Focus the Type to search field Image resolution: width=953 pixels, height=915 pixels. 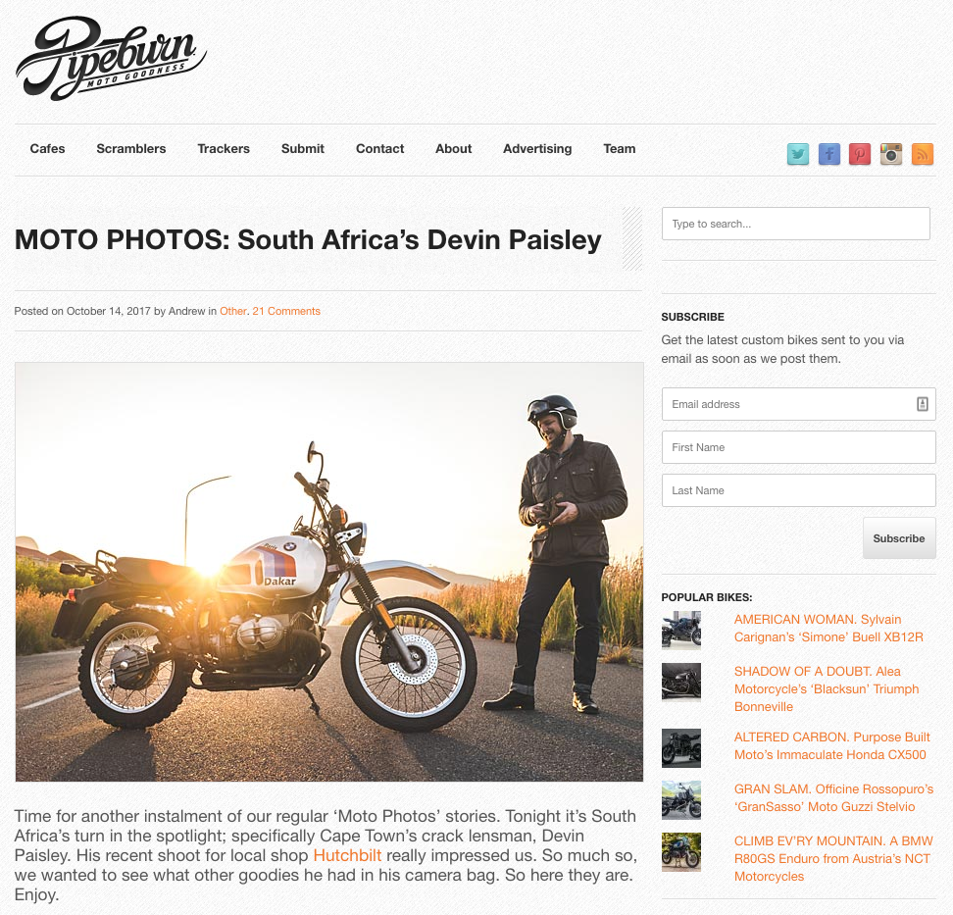(795, 224)
